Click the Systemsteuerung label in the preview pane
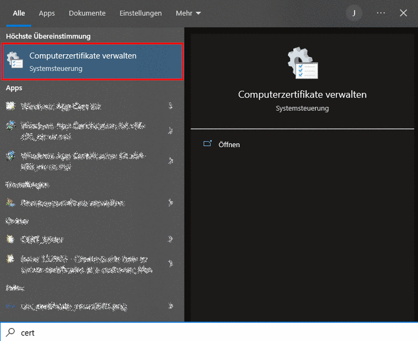 (x=302, y=108)
